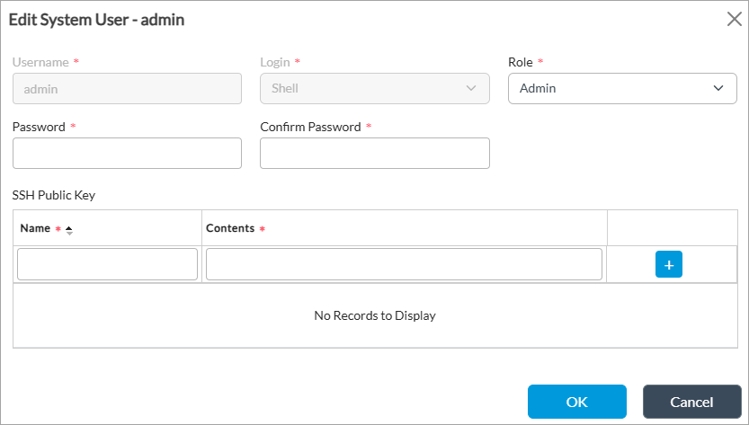This screenshot has height=425, width=749.
Task: Select the Name column header
Action: [35, 228]
